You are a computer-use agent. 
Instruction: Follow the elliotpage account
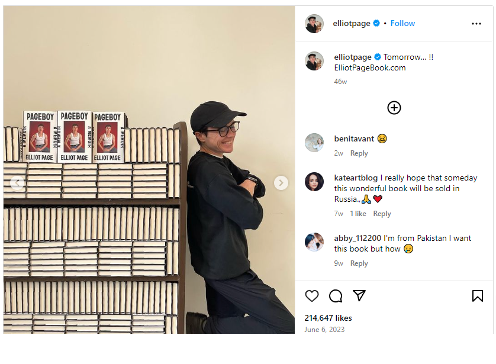402,24
